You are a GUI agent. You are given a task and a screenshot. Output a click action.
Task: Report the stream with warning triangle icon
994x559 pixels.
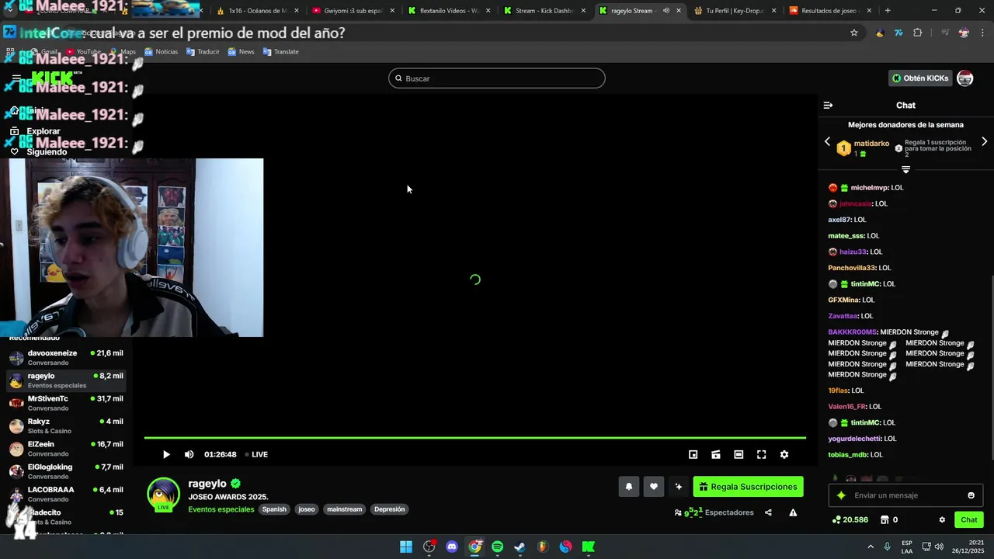click(x=793, y=512)
